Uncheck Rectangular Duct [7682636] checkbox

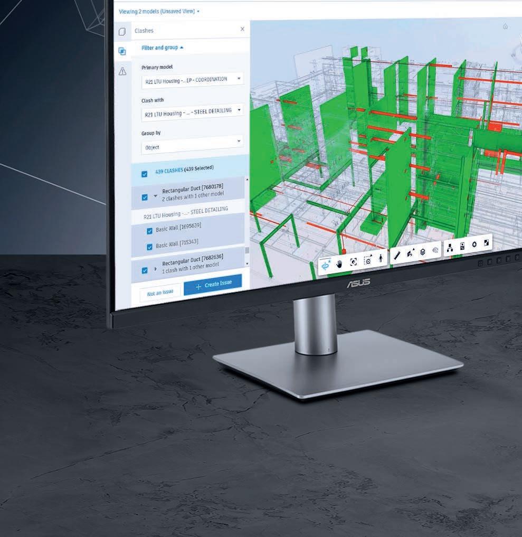(145, 270)
